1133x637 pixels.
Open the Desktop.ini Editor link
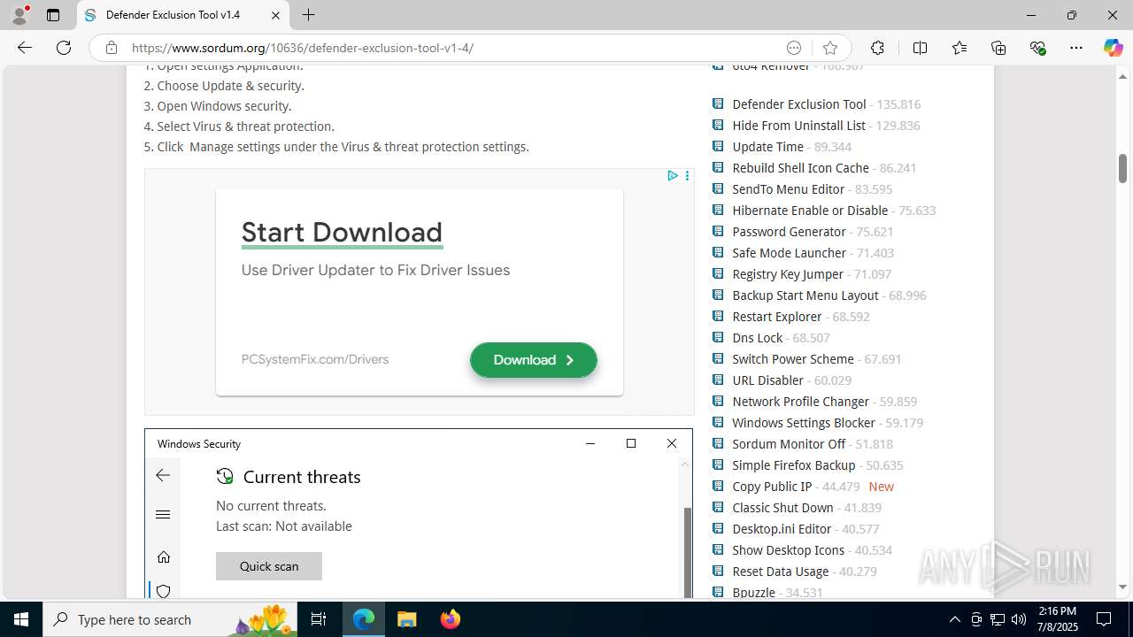tap(782, 529)
